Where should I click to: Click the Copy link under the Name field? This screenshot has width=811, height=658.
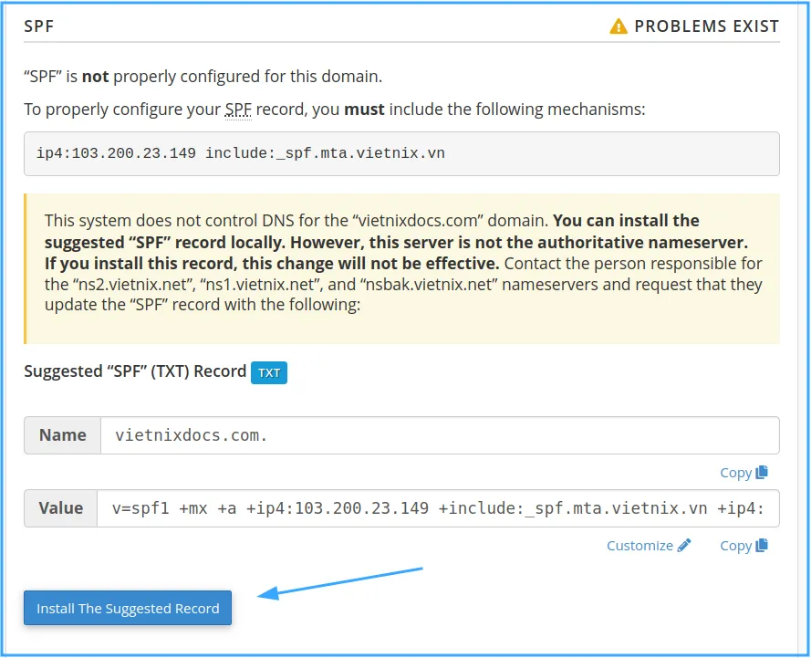tap(735, 472)
